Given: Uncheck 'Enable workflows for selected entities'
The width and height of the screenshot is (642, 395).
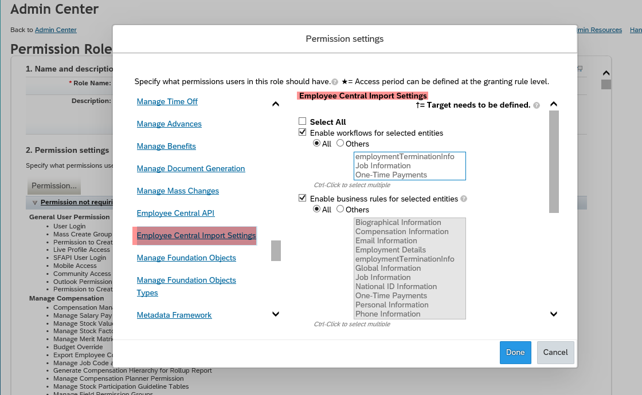Looking at the screenshot, I should point(302,132).
